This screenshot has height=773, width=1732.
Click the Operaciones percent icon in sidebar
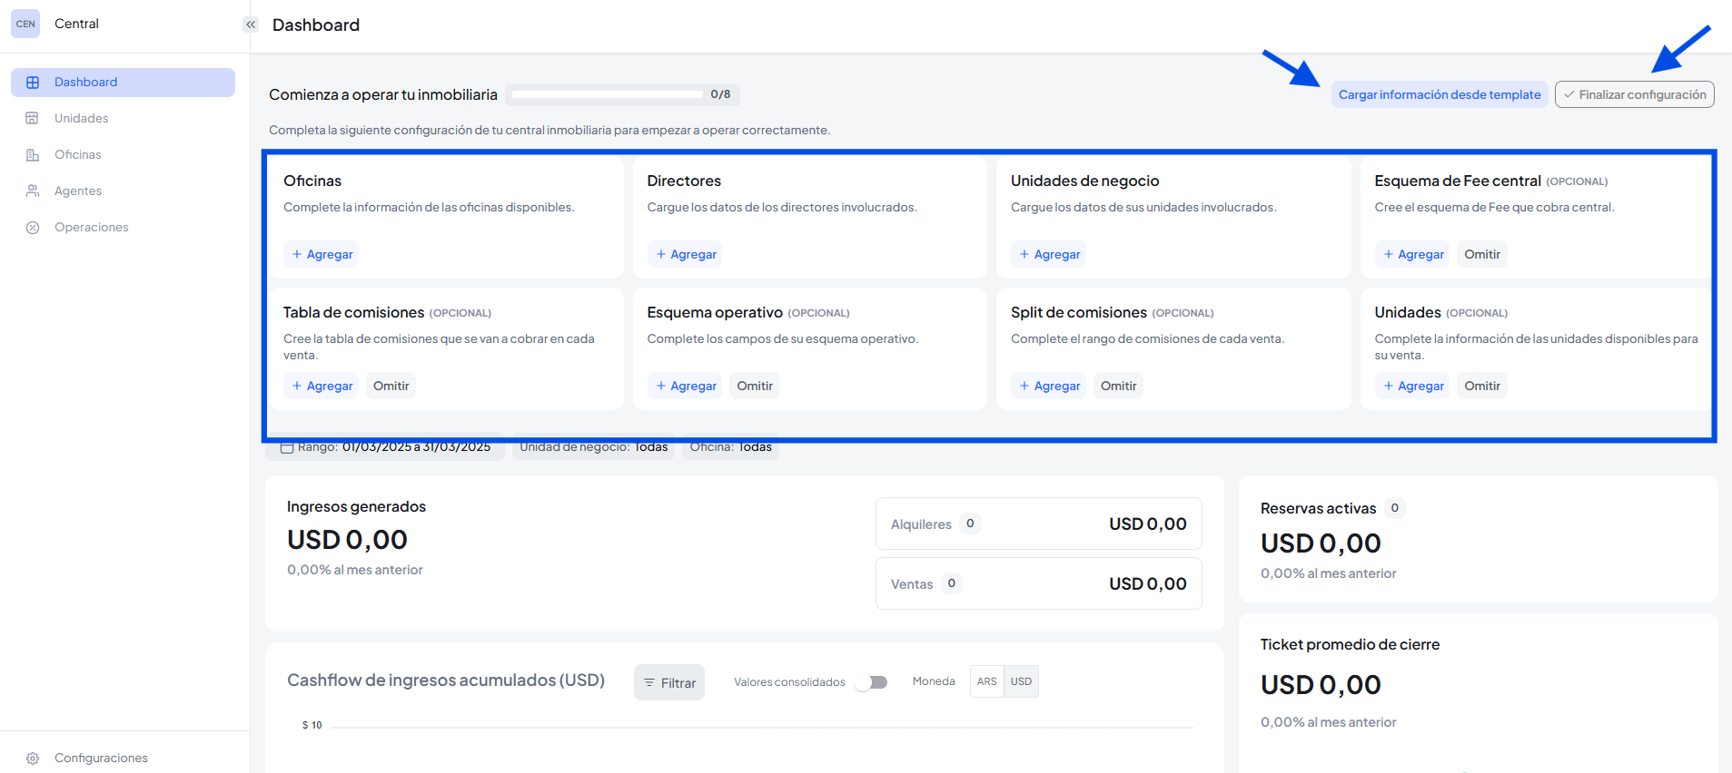tap(33, 228)
